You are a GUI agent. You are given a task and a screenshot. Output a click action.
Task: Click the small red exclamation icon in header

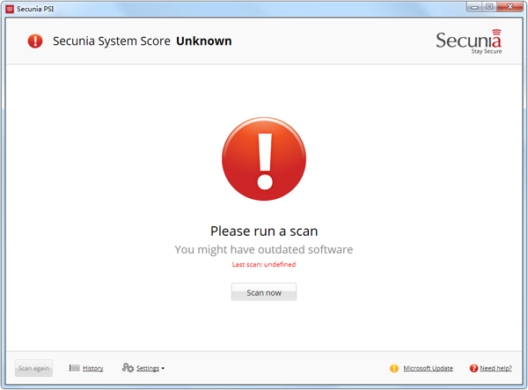pos(35,40)
